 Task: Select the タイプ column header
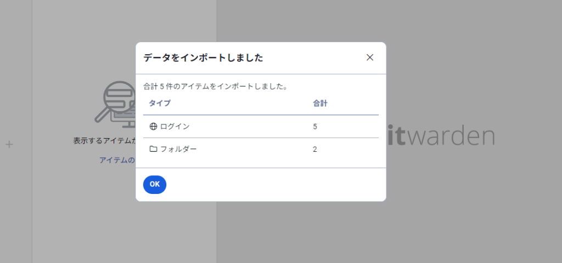160,104
